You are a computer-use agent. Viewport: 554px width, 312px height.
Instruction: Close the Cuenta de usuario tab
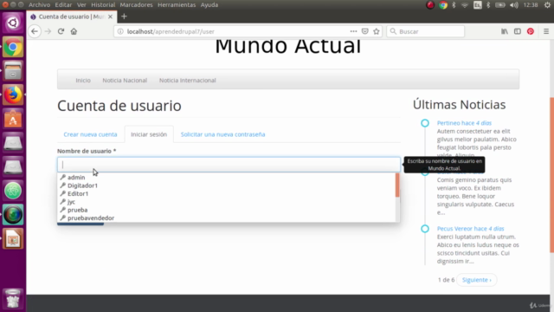[110, 16]
